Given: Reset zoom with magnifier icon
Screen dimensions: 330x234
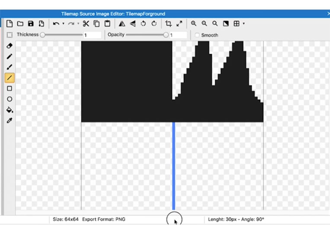Looking at the screenshot, I should [x=215, y=23].
